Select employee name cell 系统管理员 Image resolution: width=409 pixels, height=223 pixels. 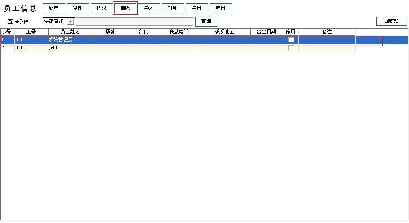point(70,40)
